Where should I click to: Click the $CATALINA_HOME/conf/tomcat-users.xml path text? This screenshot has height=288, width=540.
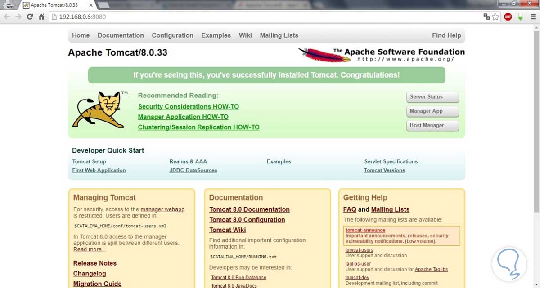pyautogui.click(x=120, y=226)
